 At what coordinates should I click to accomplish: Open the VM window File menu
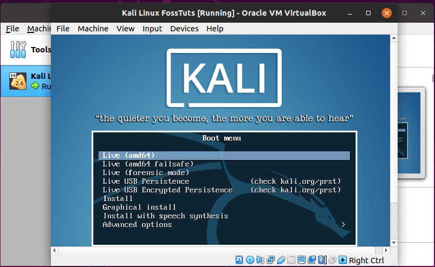63,29
